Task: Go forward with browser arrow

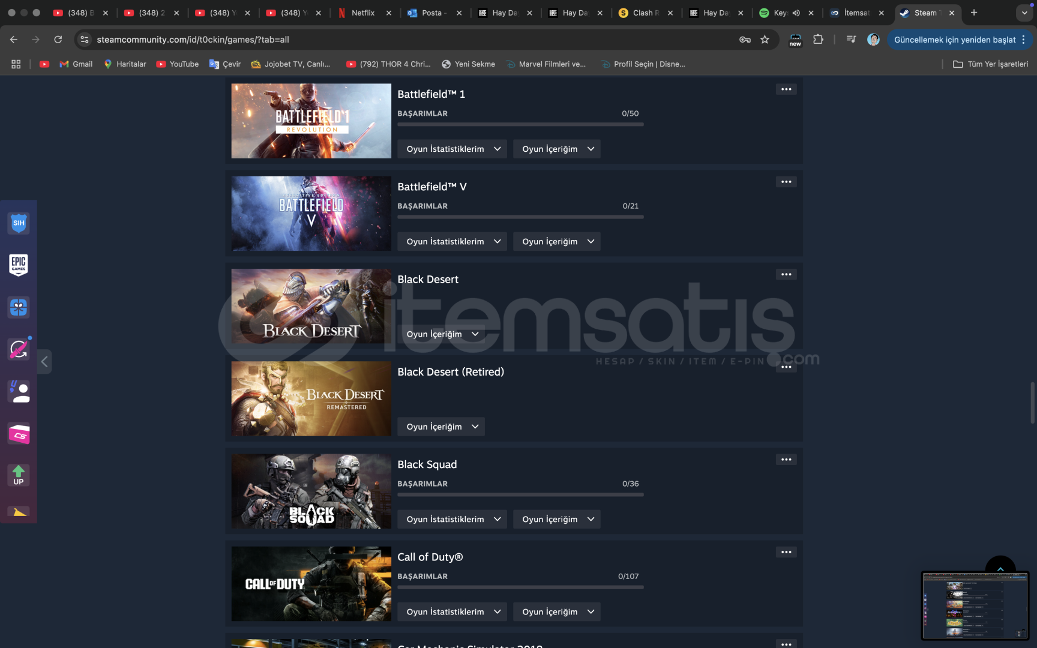Action: pyautogui.click(x=35, y=40)
